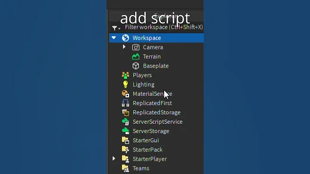Click the ServerStorage cloud icon
Viewport: 310px width, 174px height.
[x=125, y=131]
